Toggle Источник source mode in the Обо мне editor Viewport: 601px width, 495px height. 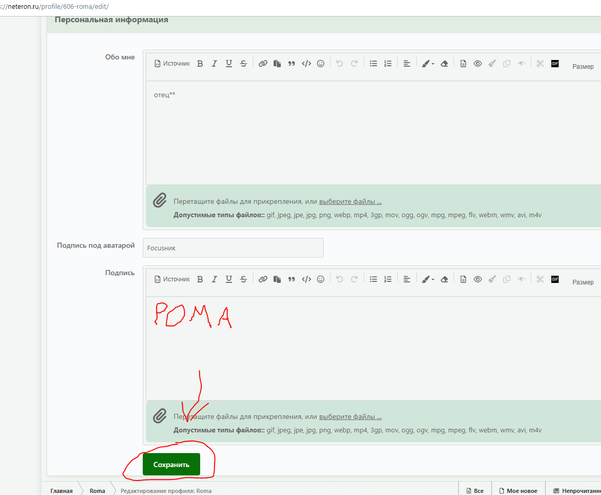point(172,64)
